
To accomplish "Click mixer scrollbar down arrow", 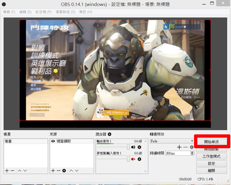I will point(146,171).
